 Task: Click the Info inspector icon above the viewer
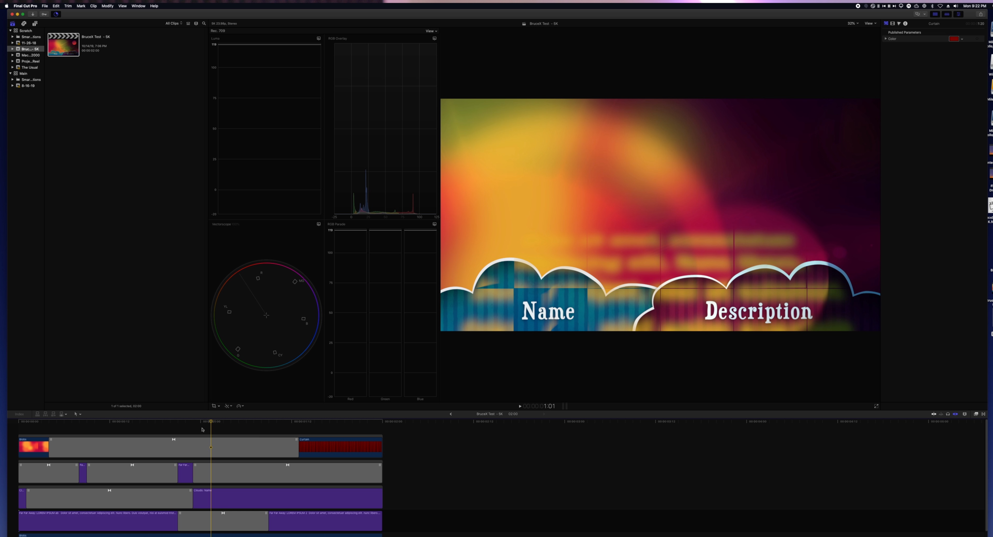click(x=906, y=24)
